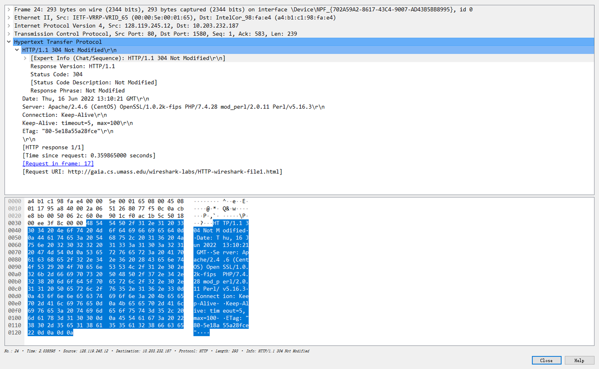Select the Transmission Control Protocol text
Image resolution: width=599 pixels, height=369 pixels.
(x=156, y=34)
